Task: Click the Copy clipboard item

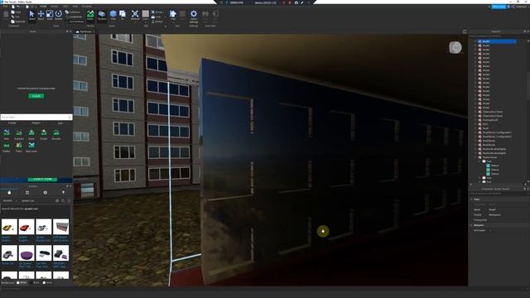Action: [x=17, y=12]
